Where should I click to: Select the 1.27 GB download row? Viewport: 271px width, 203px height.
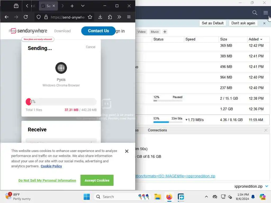pos(202,109)
